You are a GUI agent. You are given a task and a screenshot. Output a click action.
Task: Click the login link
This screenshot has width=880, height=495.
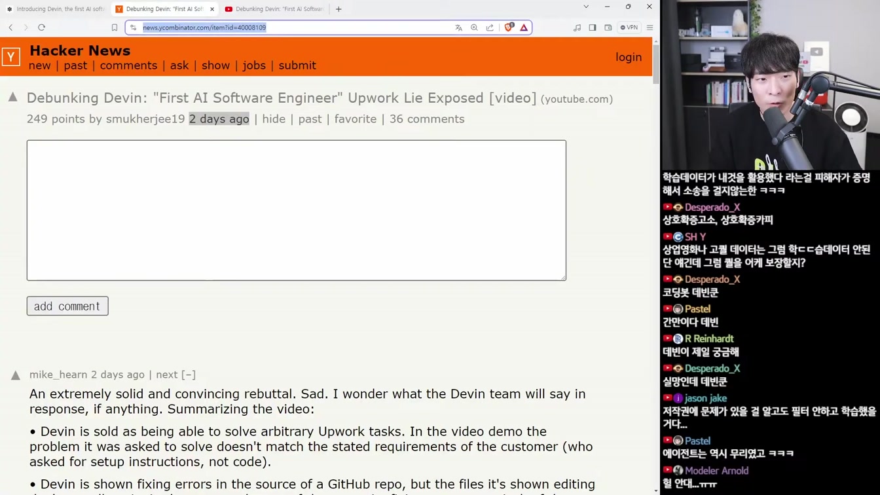(629, 57)
